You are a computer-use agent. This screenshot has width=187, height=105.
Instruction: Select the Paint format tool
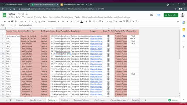click(15, 22)
